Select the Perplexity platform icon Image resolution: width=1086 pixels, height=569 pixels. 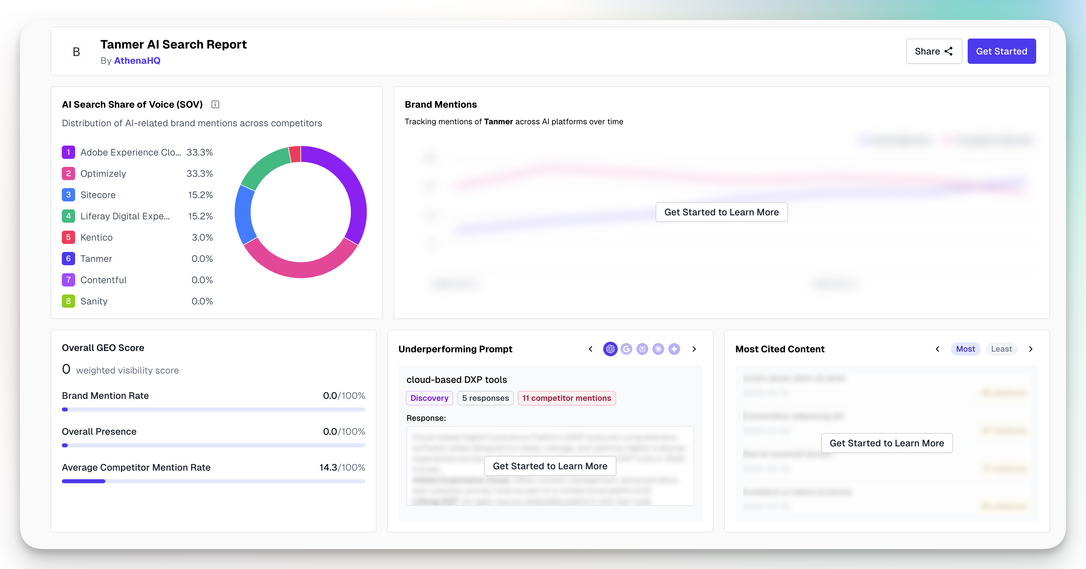[642, 349]
